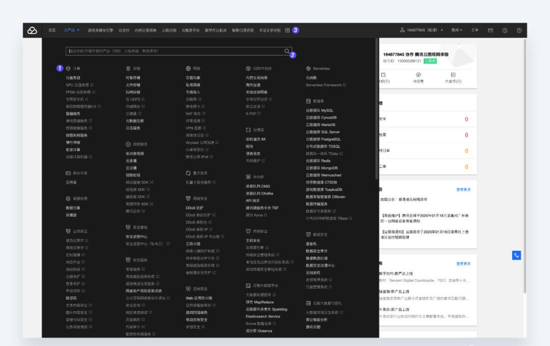The height and width of the screenshot is (346, 550).
Task: Click the 云智大数据平台 category icon
Action: click(x=249, y=285)
